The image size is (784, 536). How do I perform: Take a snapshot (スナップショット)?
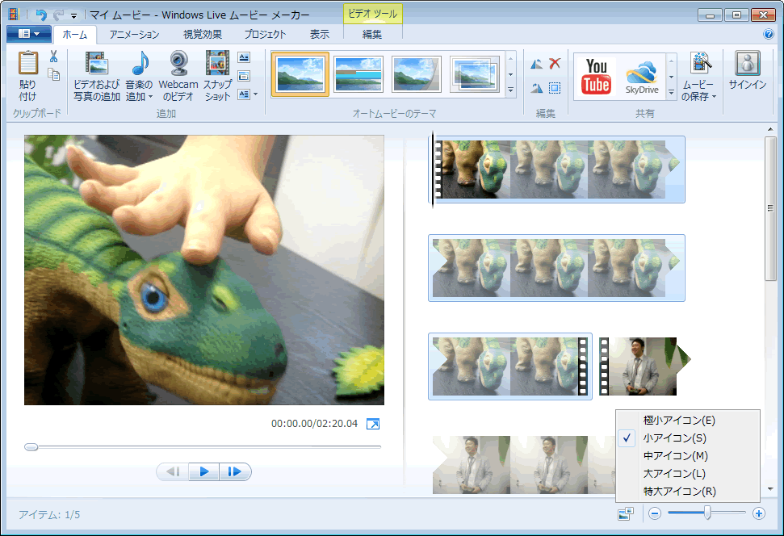coord(217,75)
